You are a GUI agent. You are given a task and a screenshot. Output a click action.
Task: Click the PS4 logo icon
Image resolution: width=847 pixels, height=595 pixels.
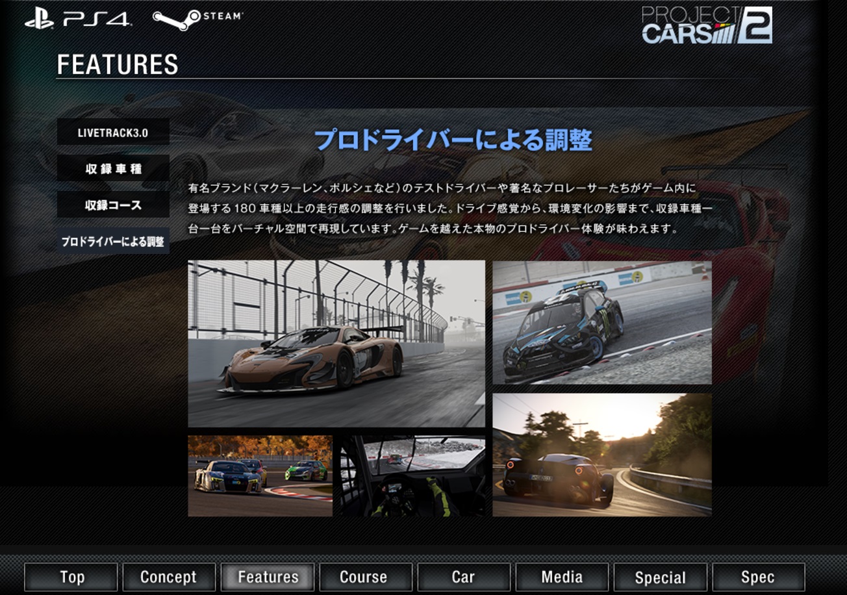coord(77,18)
